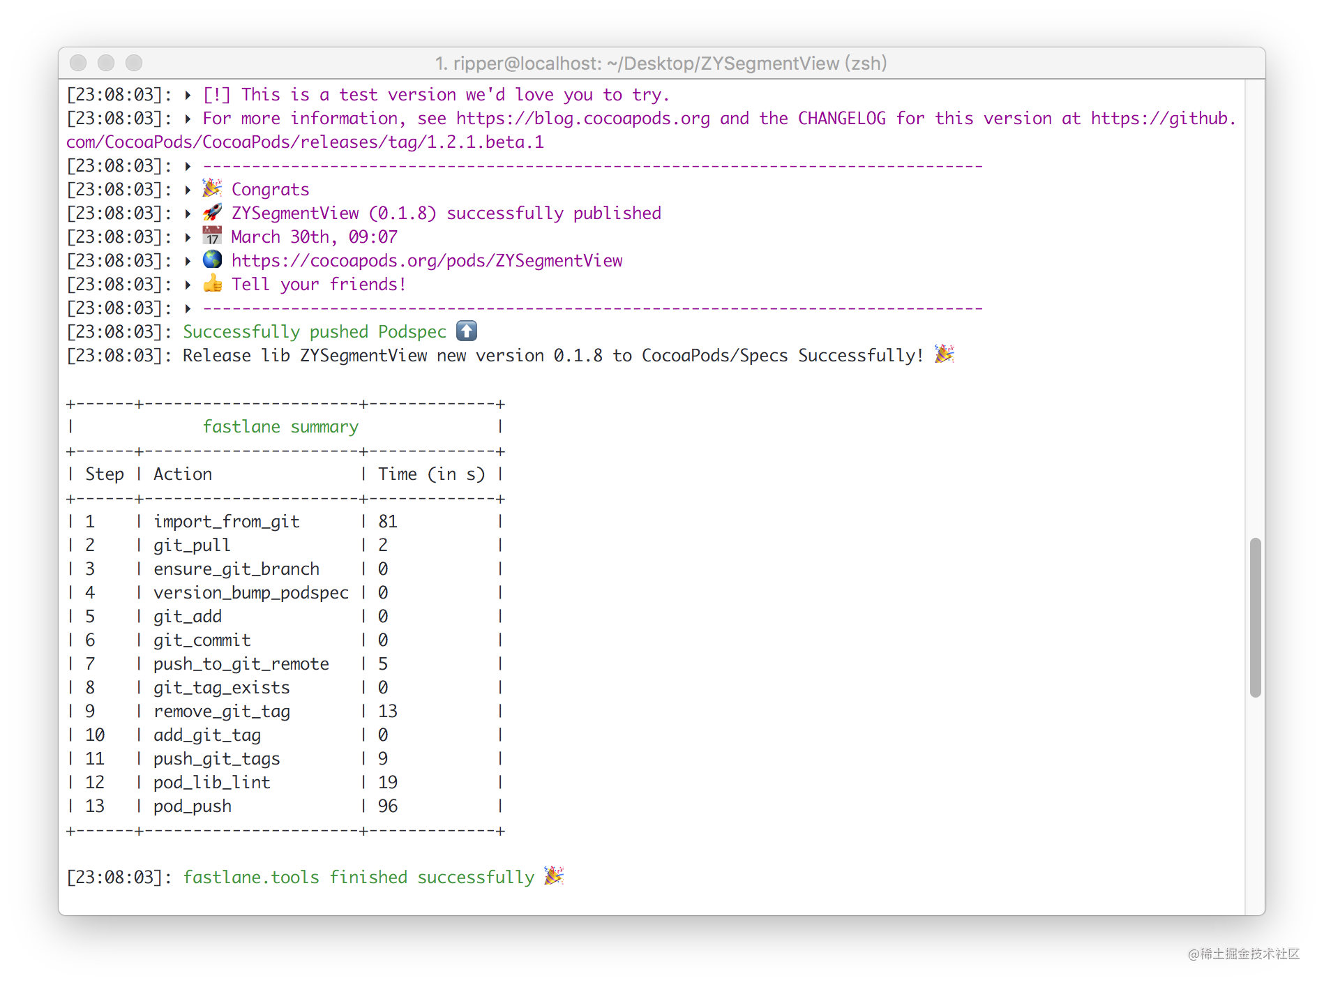Click the time value 81 for import_from_git
Image resolution: width=1324 pixels, height=985 pixels.
coord(388,521)
